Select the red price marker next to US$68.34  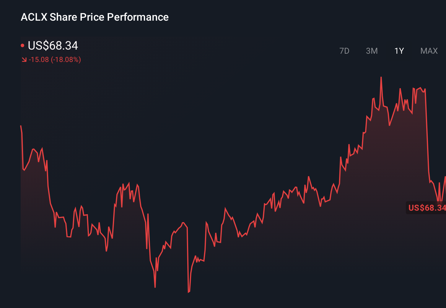pyautogui.click(x=22, y=45)
